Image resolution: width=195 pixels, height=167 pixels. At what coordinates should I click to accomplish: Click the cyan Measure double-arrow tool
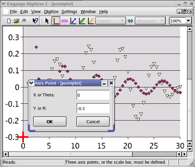[130, 21]
